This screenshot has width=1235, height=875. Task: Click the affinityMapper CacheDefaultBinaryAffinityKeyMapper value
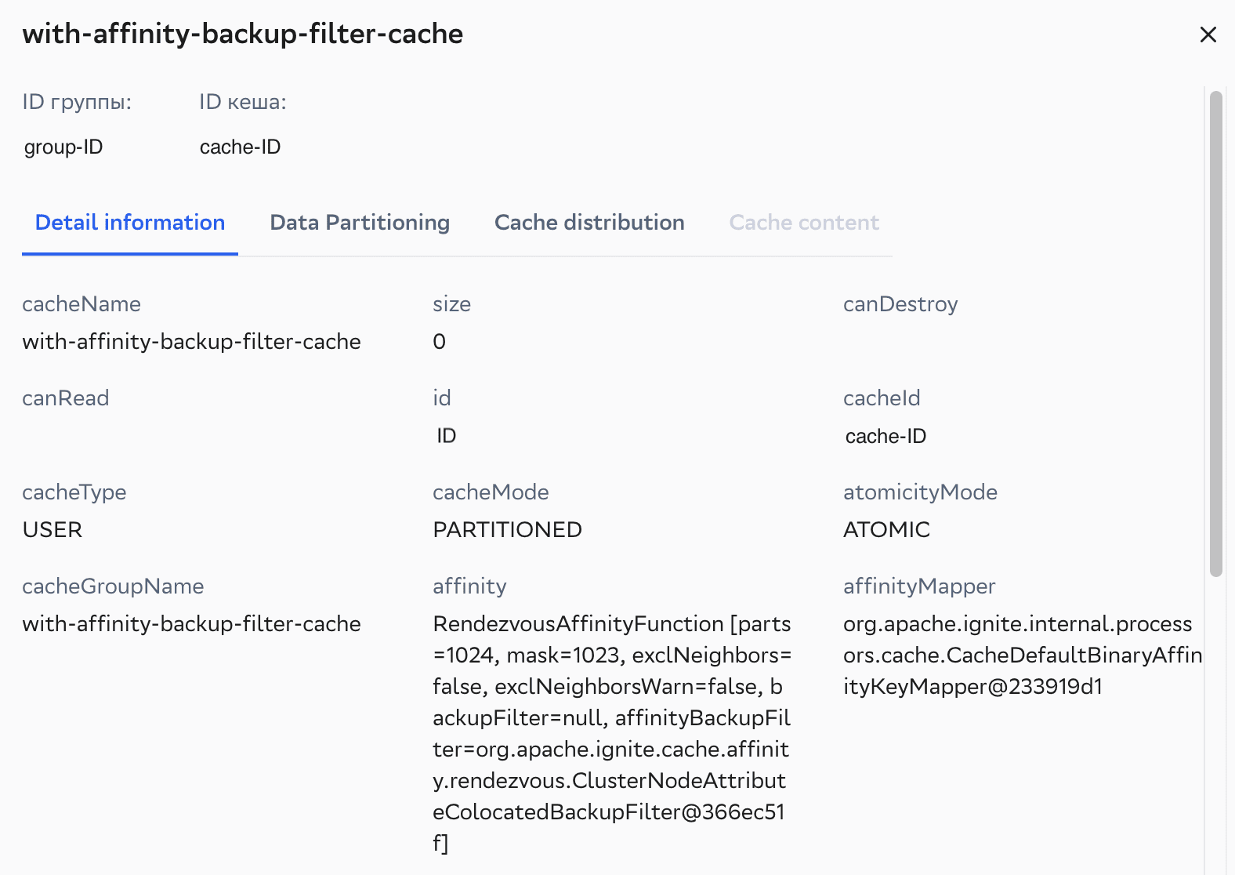(1022, 655)
